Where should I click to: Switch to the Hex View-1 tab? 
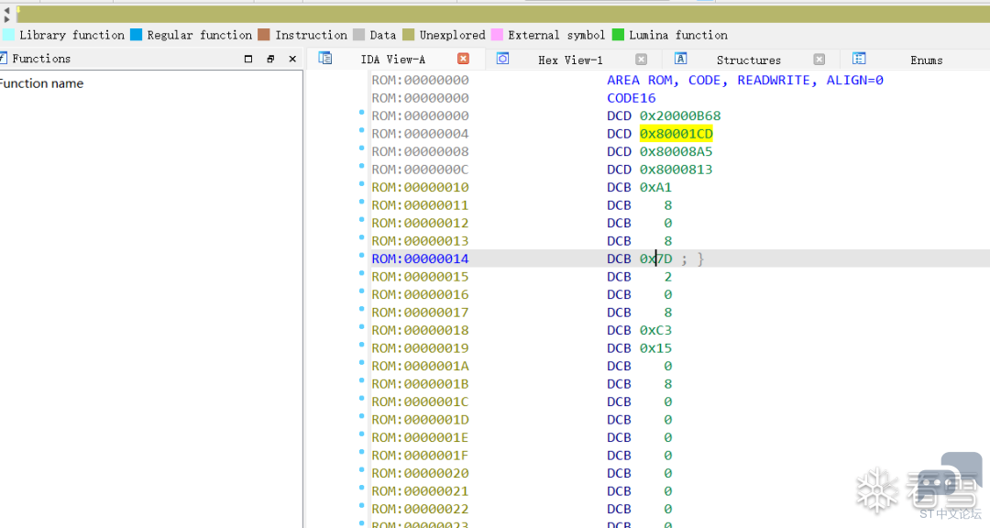(x=570, y=60)
